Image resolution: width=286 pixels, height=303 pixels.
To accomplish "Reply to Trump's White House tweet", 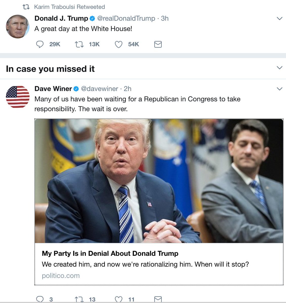I will (40, 44).
